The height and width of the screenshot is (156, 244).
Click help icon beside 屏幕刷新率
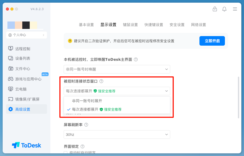(86, 125)
